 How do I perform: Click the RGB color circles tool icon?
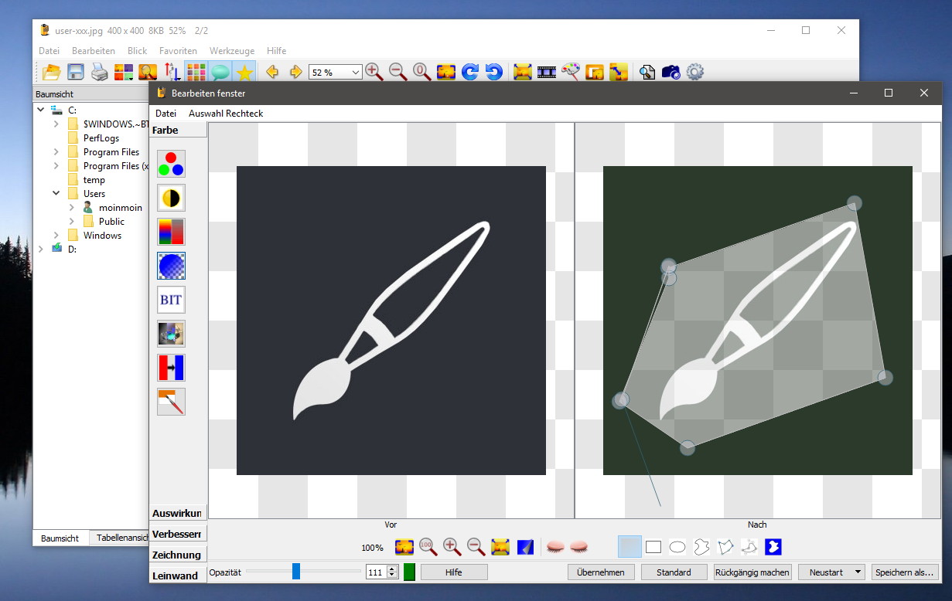pos(171,164)
